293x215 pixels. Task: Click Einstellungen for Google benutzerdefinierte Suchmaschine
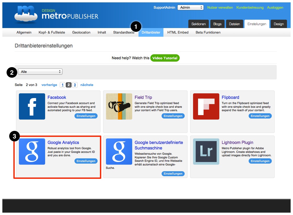(173, 174)
